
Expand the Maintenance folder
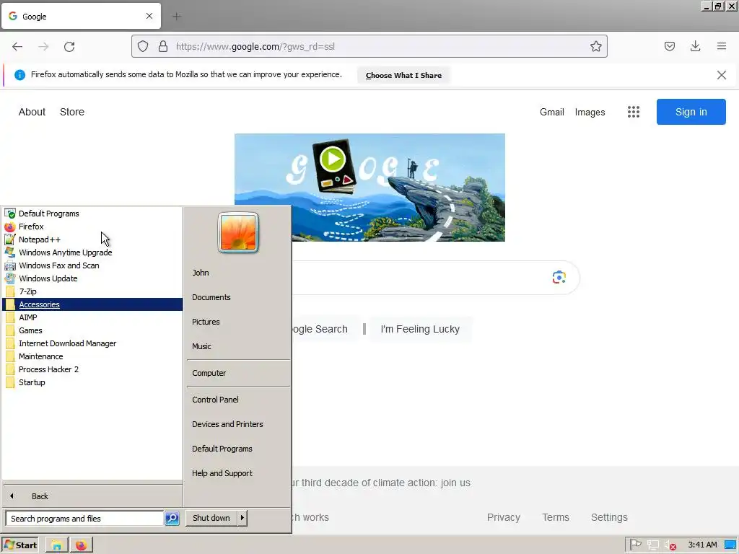(92, 356)
